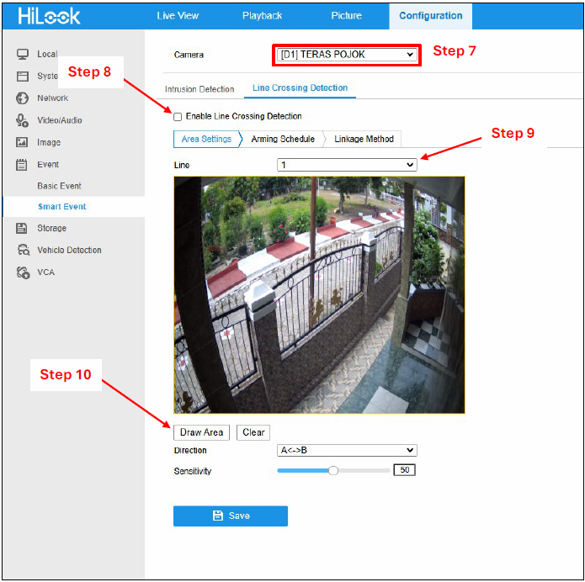Screen dimensions: 585x582
Task: Enable Line Crossing Detection checkbox
Action: pos(178,117)
